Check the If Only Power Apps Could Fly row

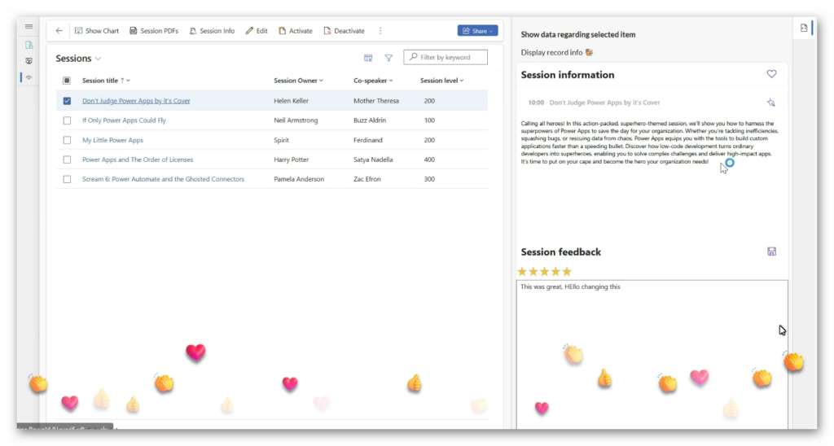(x=67, y=120)
